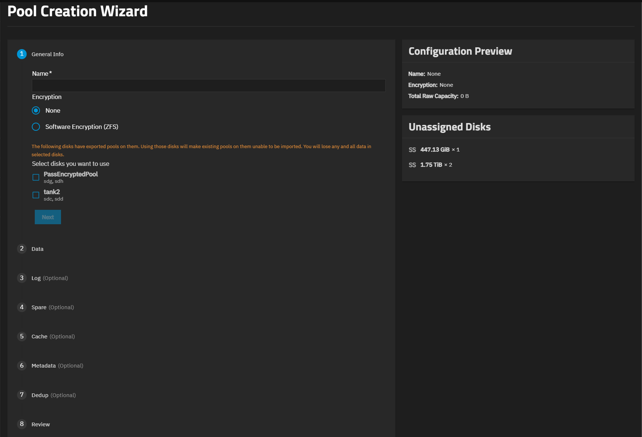The height and width of the screenshot is (437, 642).
Task: Jump to the Review step label
Action: pos(41,424)
